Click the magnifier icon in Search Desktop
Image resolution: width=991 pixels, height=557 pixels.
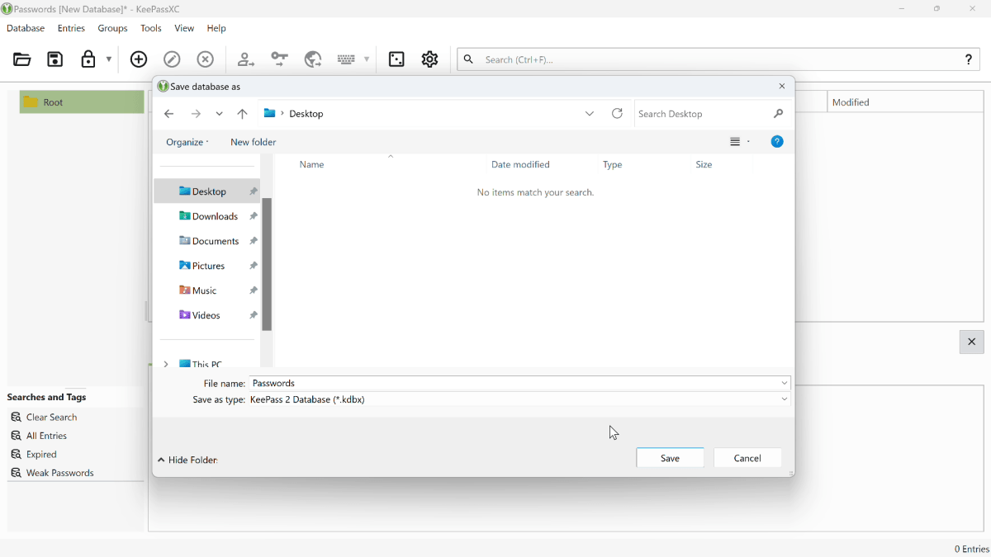click(x=779, y=114)
